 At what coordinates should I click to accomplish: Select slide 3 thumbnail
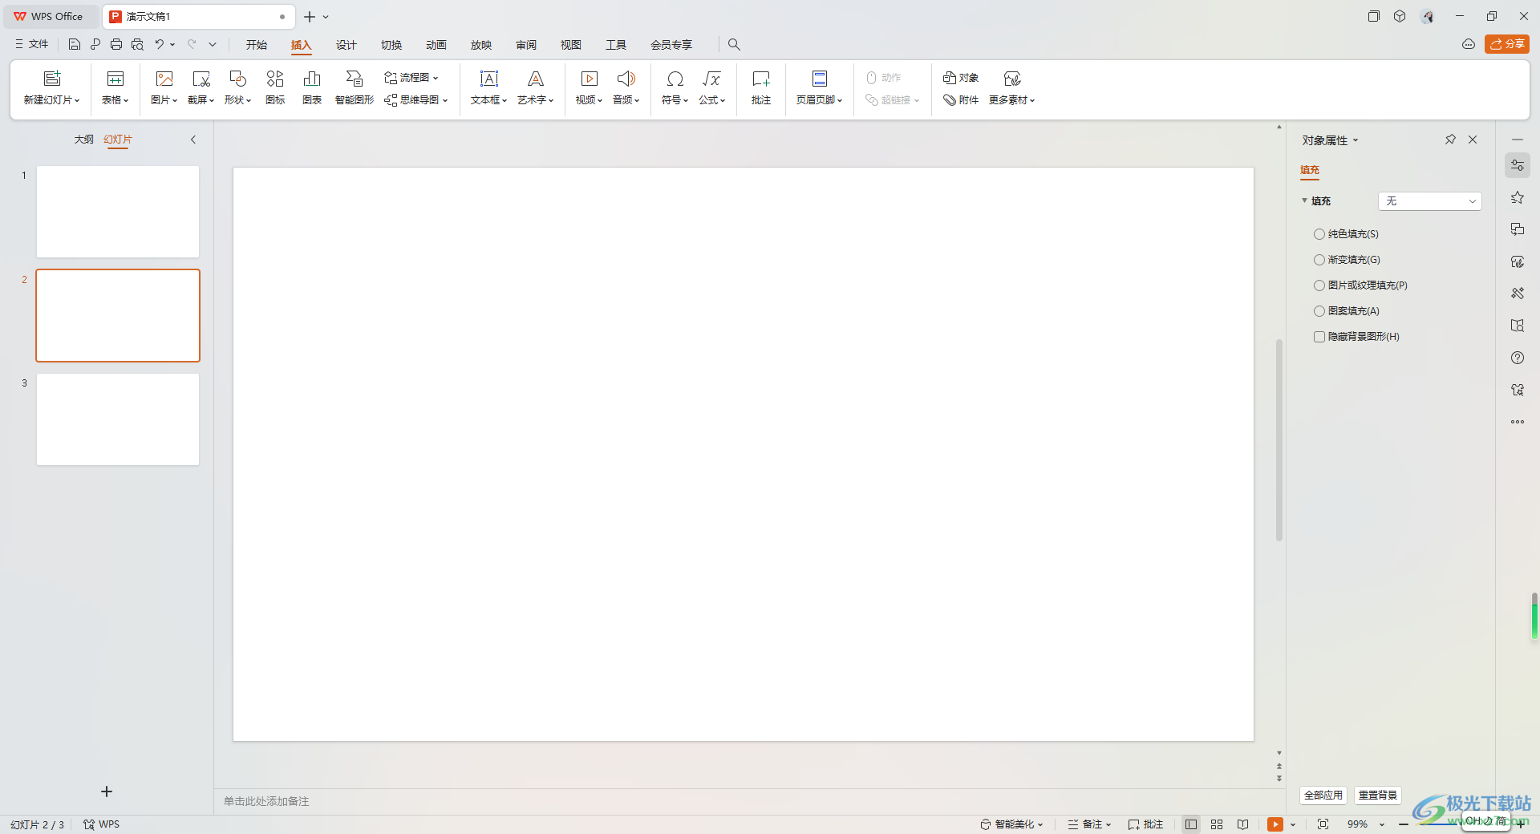pos(118,419)
